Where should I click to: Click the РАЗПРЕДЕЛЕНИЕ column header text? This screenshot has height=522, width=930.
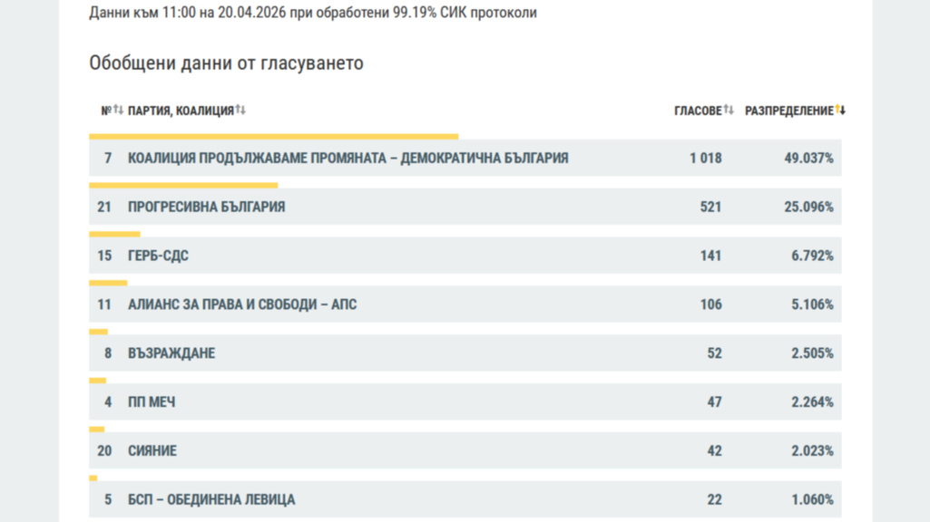tap(788, 111)
